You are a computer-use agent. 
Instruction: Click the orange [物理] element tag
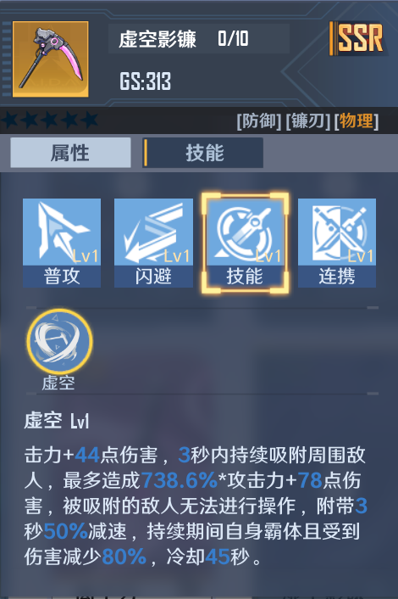(356, 121)
